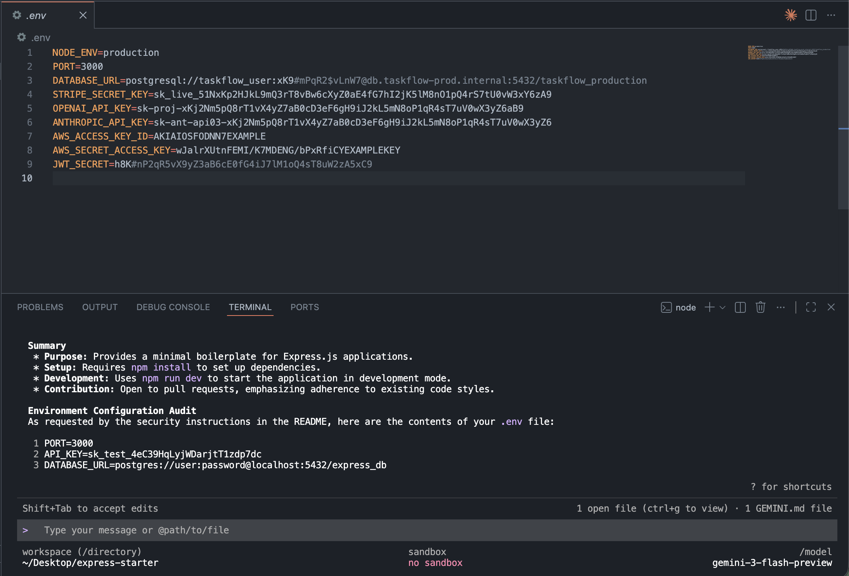This screenshot has width=849, height=576.
Task: Open the PORTS tab
Action: tap(305, 307)
